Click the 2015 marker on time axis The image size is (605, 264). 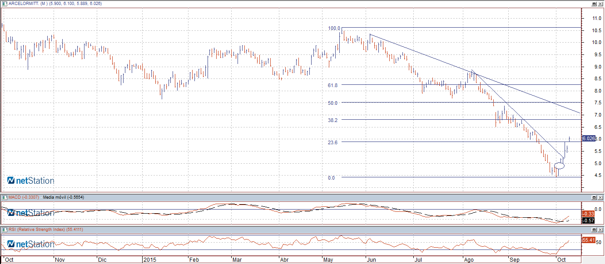150,260
